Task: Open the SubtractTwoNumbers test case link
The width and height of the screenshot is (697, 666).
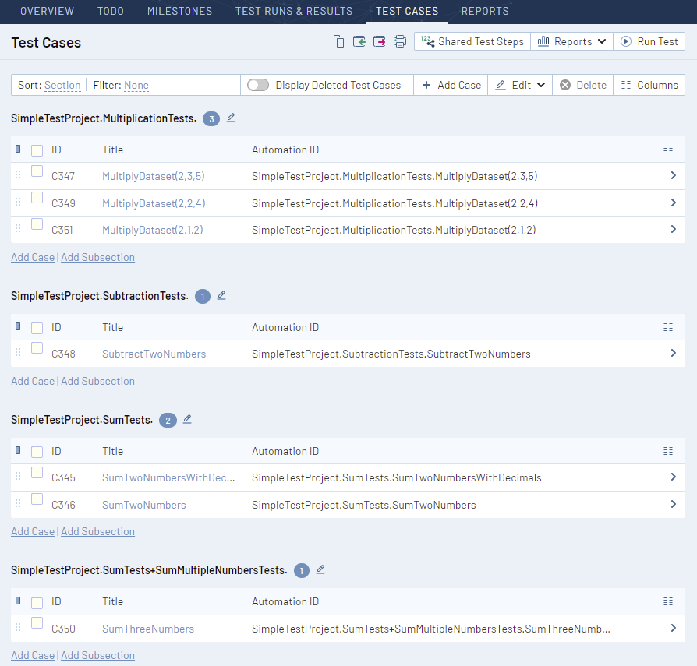Action: click(x=154, y=354)
